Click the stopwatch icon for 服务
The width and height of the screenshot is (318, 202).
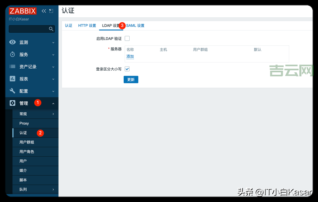(13, 55)
